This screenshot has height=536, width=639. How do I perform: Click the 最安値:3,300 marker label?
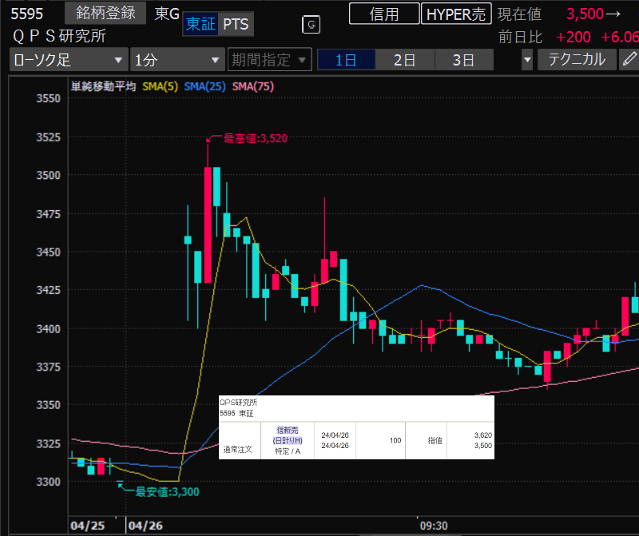point(167,491)
